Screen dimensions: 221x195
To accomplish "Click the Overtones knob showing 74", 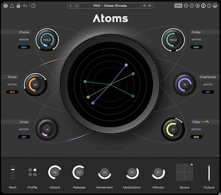I will (185, 85).
